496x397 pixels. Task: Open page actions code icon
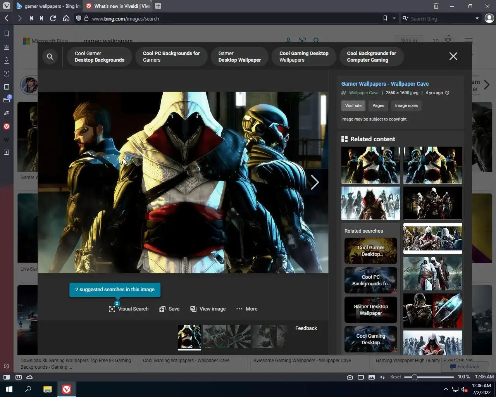pos(382,377)
